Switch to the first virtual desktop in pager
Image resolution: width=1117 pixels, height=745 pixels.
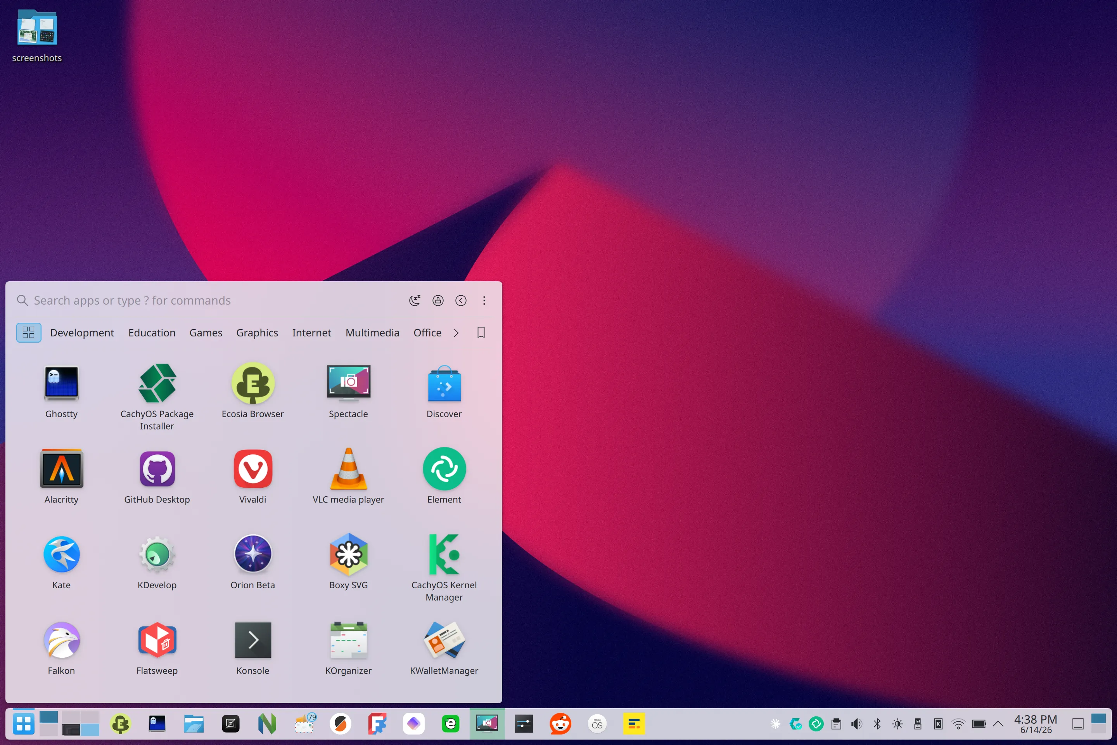coord(48,718)
